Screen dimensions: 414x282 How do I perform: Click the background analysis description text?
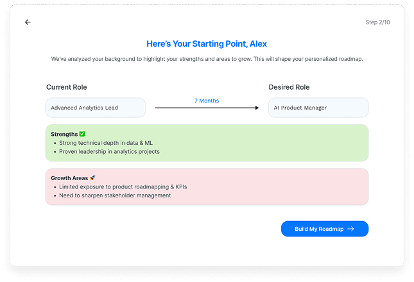point(207,59)
